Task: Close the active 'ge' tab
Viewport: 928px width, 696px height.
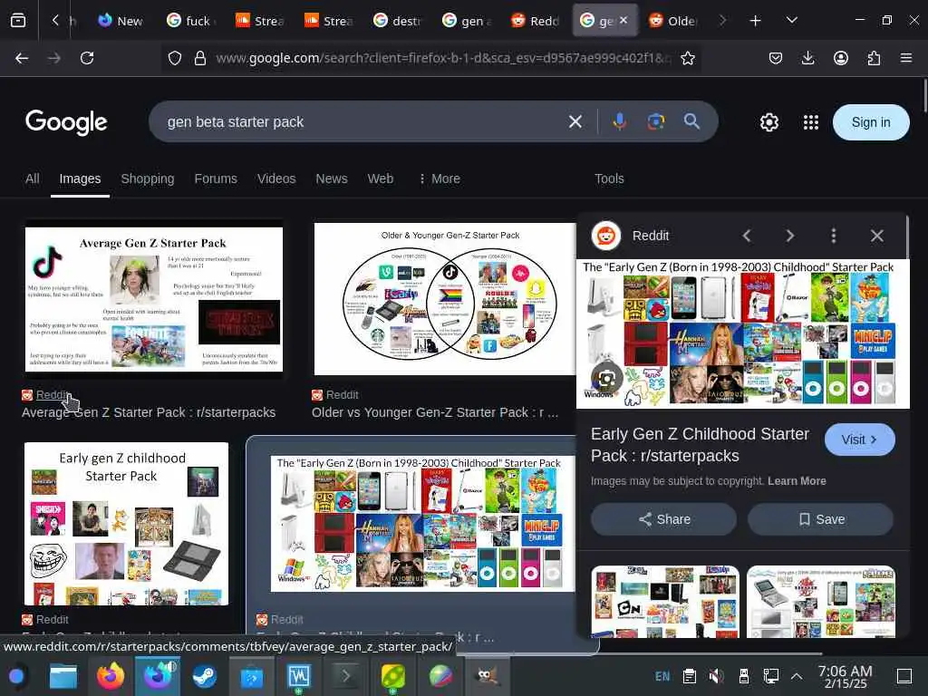Action: point(623,20)
